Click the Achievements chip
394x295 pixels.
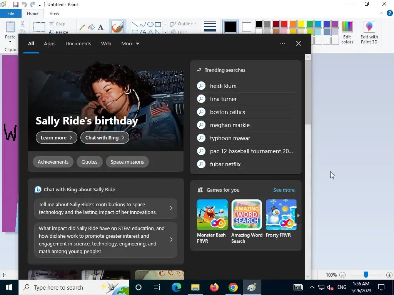point(53,162)
